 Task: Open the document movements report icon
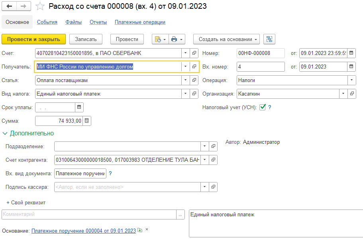158,39
